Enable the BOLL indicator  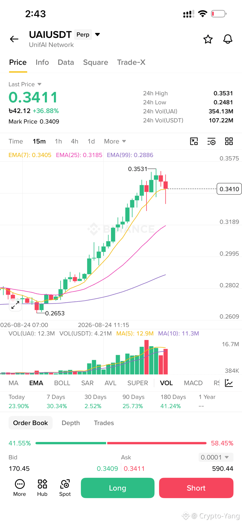pyautogui.click(x=62, y=383)
